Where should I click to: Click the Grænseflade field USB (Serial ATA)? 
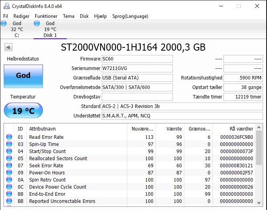(x=137, y=78)
